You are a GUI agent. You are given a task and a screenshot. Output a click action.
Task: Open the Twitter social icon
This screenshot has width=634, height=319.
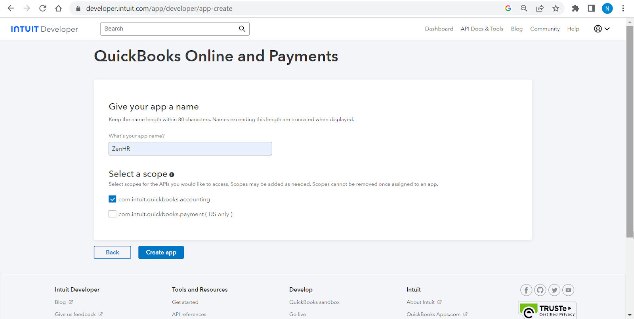(x=554, y=290)
